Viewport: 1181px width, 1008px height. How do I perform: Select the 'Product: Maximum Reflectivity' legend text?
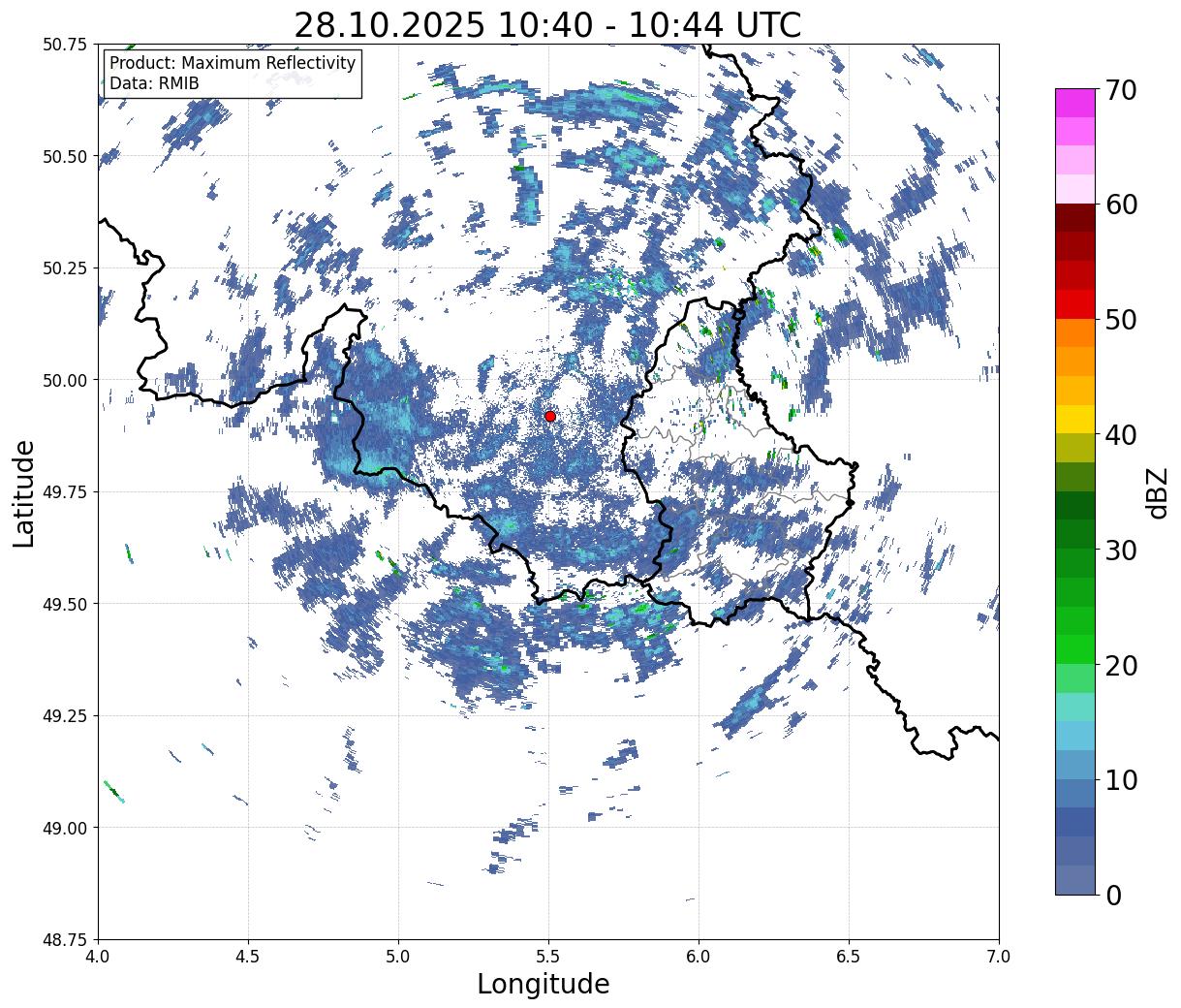(x=233, y=63)
